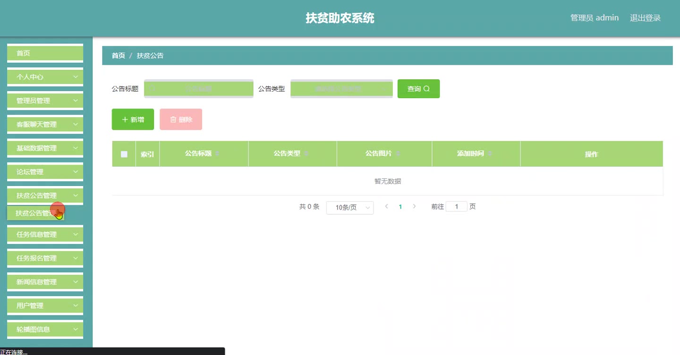Go to next page using right arrow
The width and height of the screenshot is (680, 355).
click(x=414, y=207)
